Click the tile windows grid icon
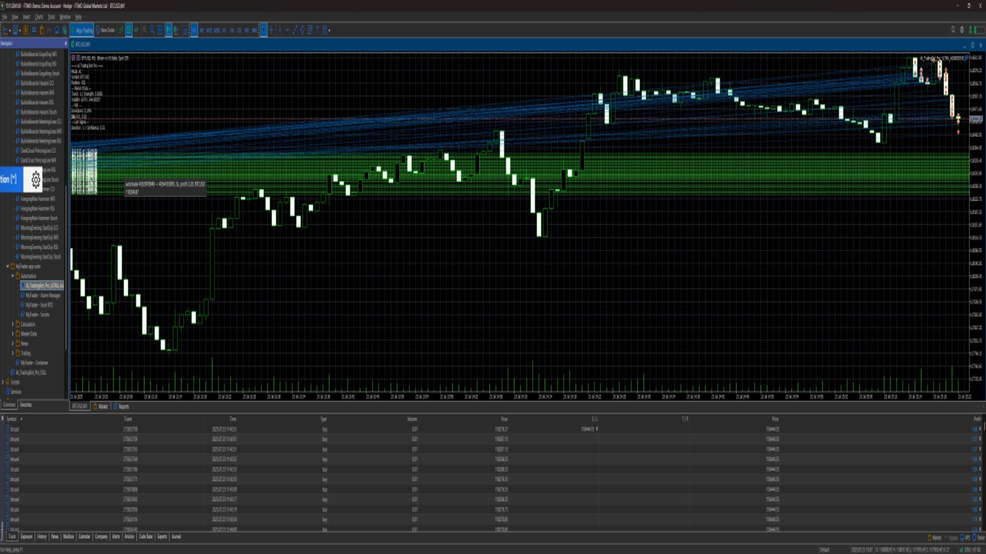 pyautogui.click(x=160, y=30)
